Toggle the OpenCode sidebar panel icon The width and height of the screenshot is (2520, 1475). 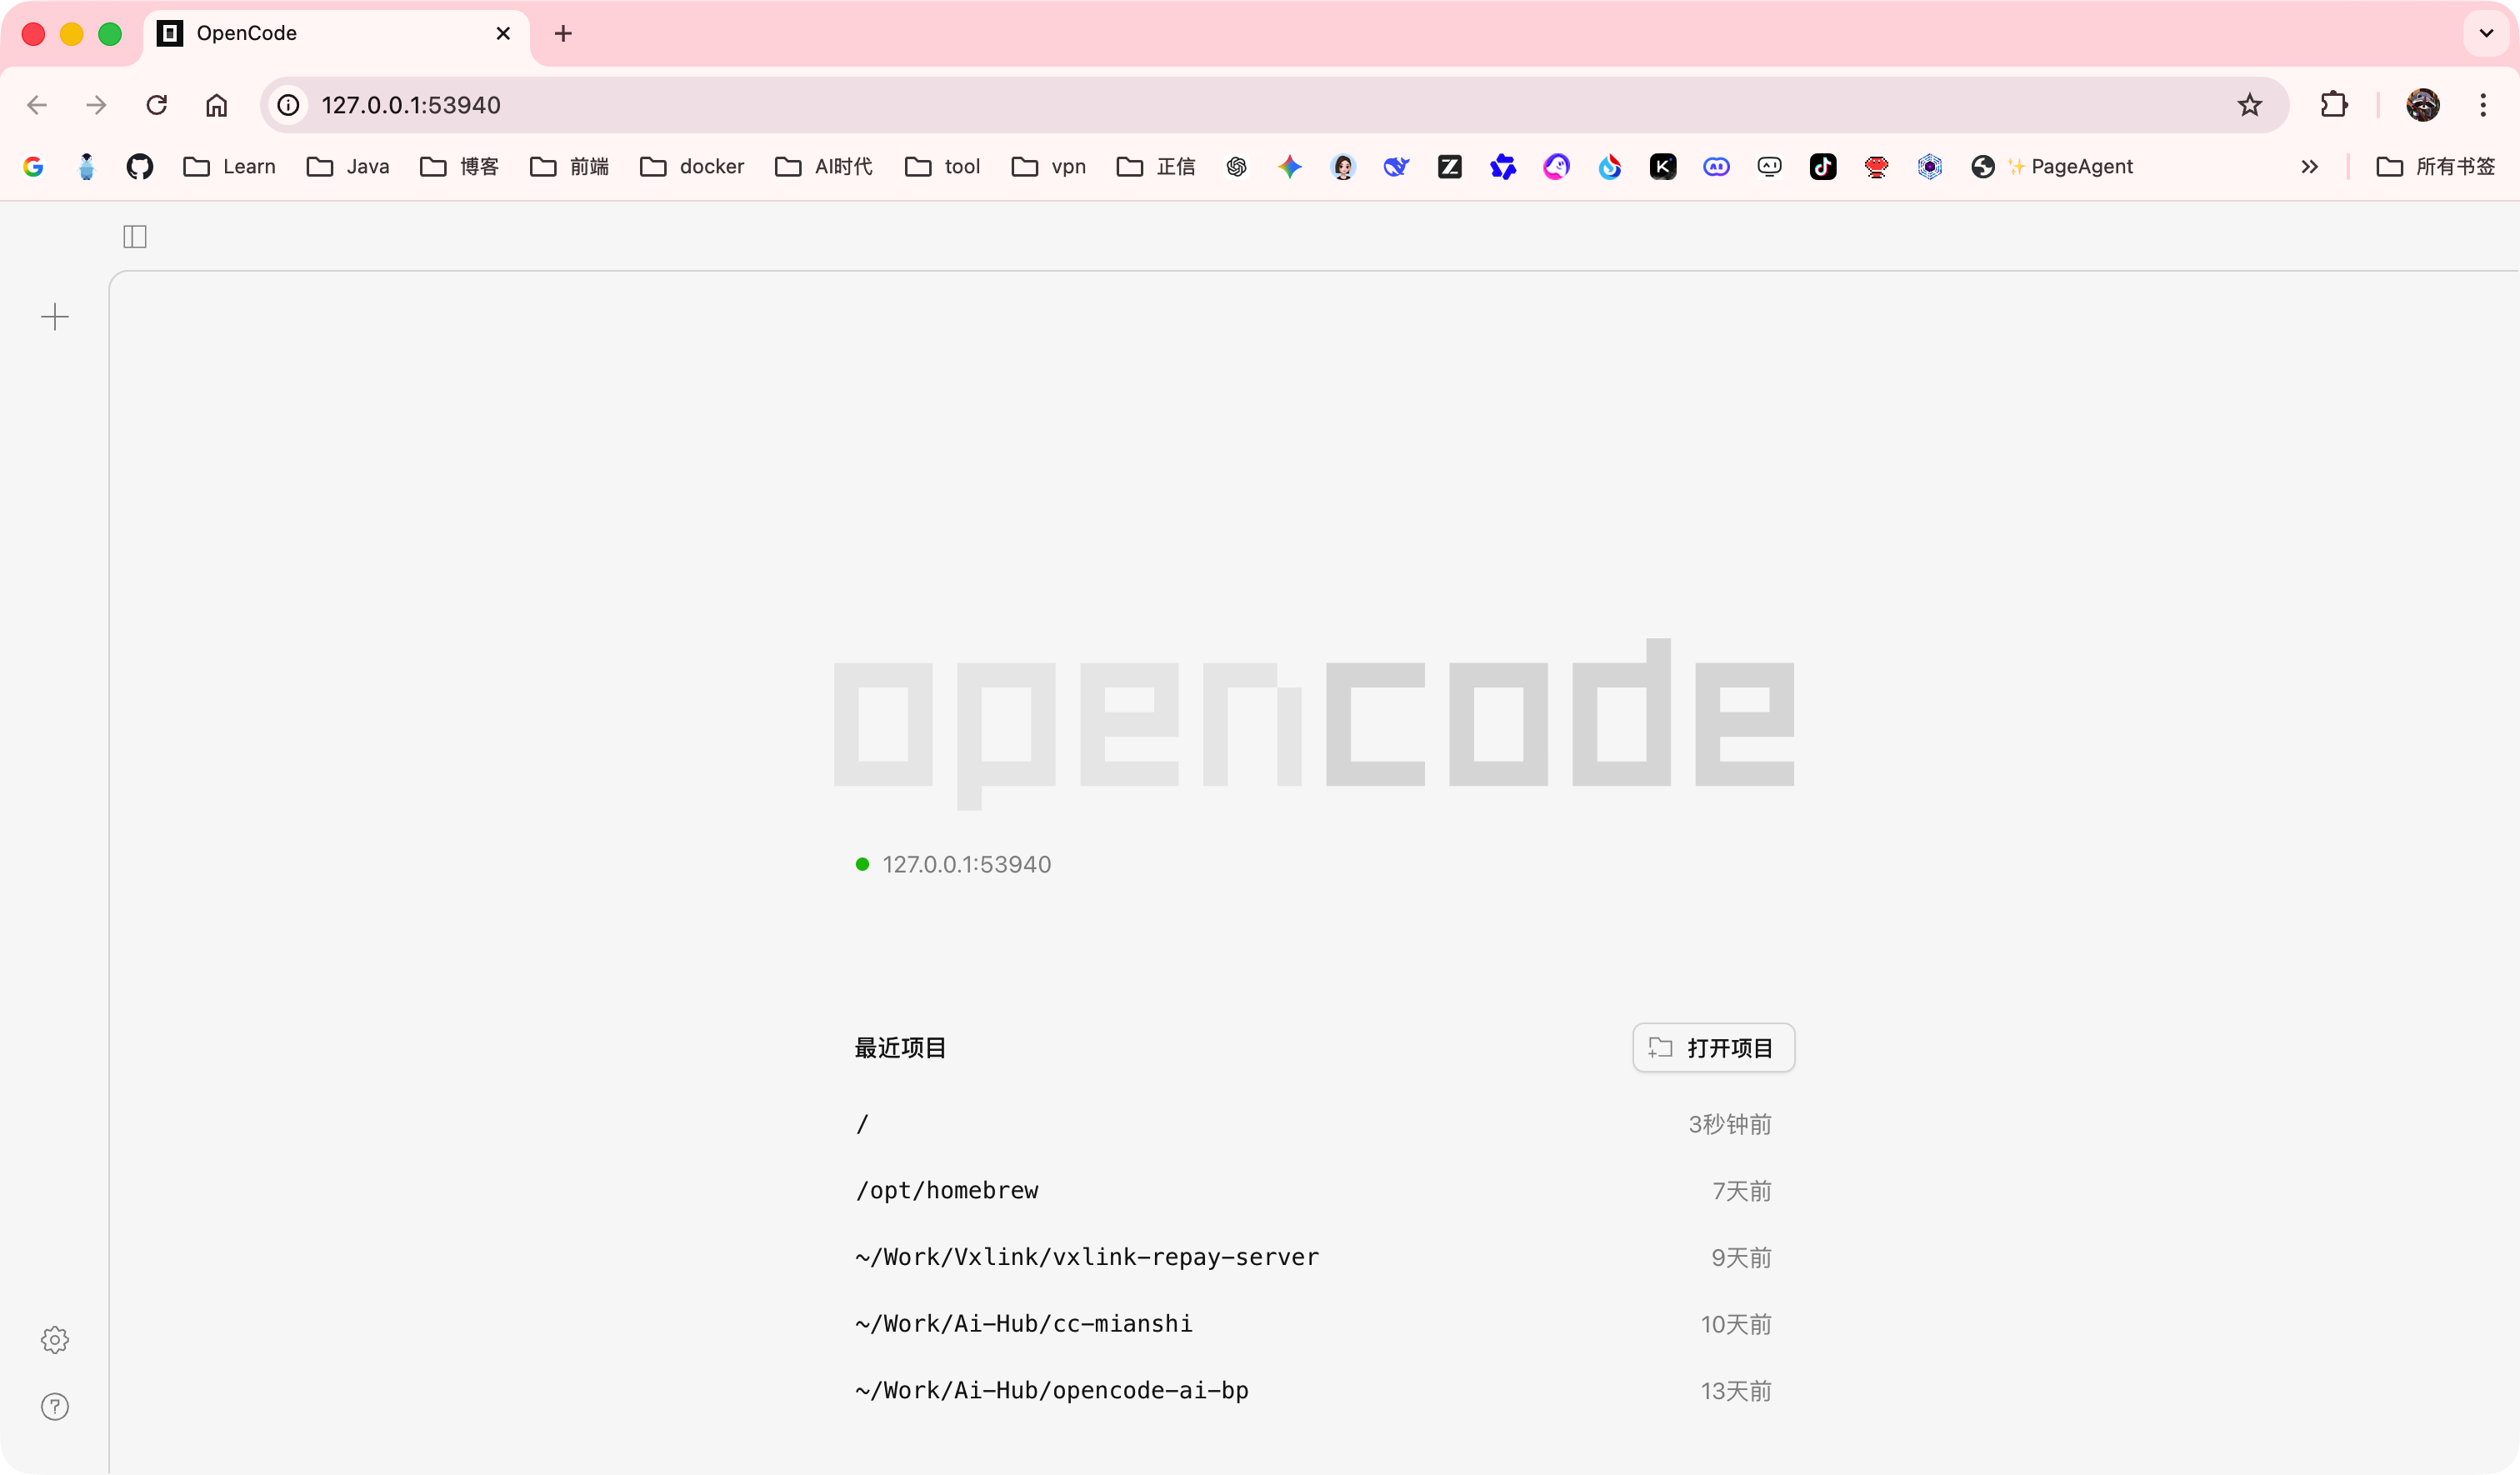pyautogui.click(x=135, y=237)
